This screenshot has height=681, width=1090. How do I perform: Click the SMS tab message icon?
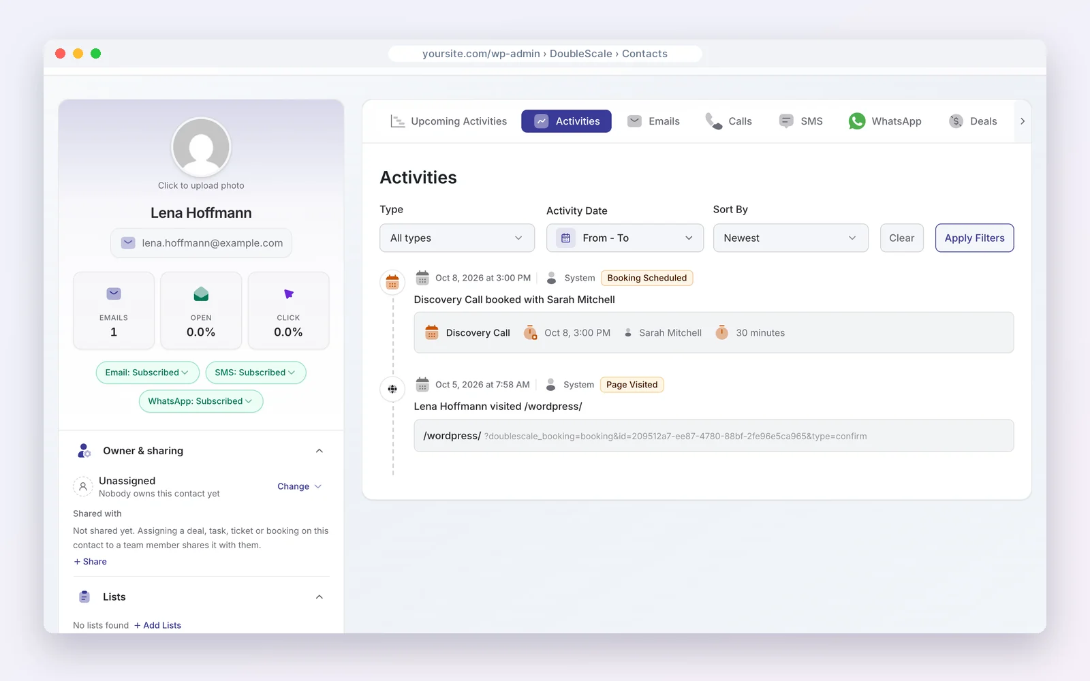tap(786, 121)
